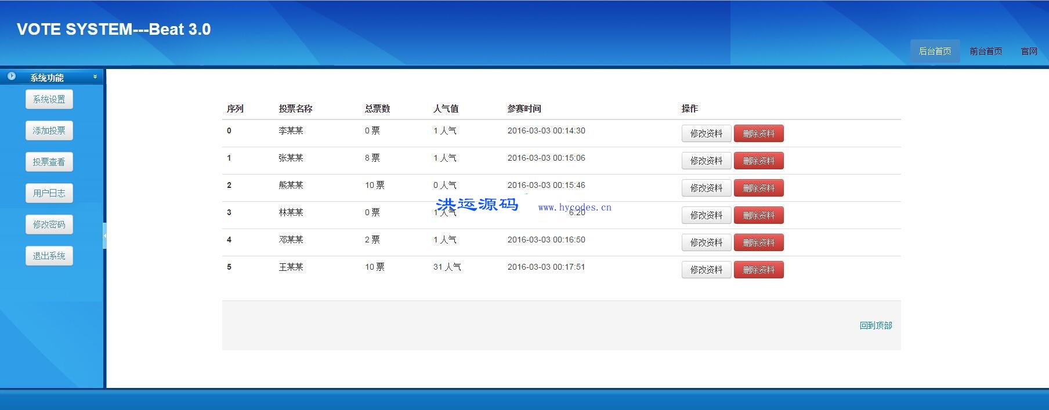
Task: Click 修改资料 for 王某某
Action: point(706,270)
